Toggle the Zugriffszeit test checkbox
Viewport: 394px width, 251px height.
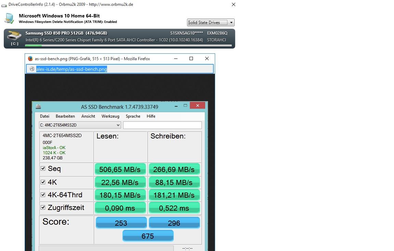[x=43, y=207]
